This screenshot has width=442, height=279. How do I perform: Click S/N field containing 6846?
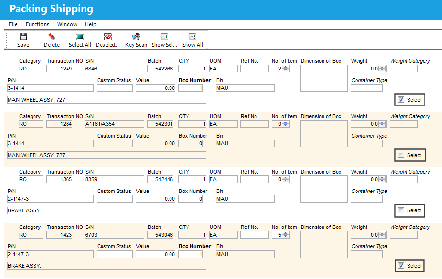pyautogui.click(x=115, y=69)
